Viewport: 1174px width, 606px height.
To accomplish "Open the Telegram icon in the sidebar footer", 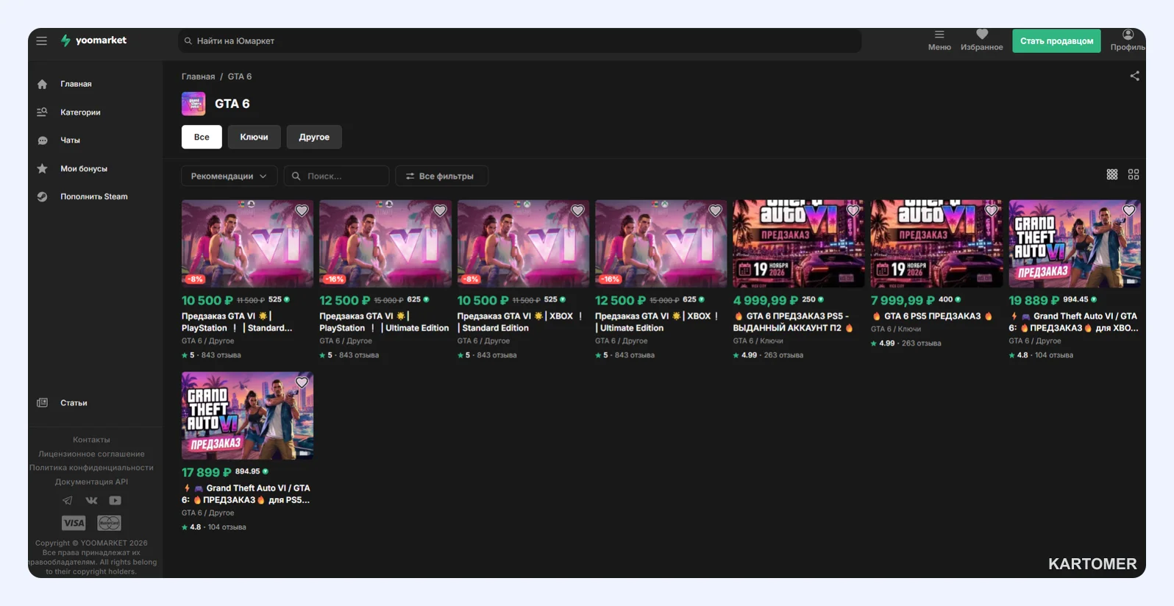I will (x=68, y=500).
